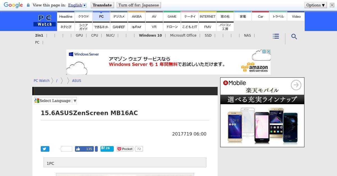Open the こどもとIT tab
The height and width of the screenshot is (176, 337).
190,27
